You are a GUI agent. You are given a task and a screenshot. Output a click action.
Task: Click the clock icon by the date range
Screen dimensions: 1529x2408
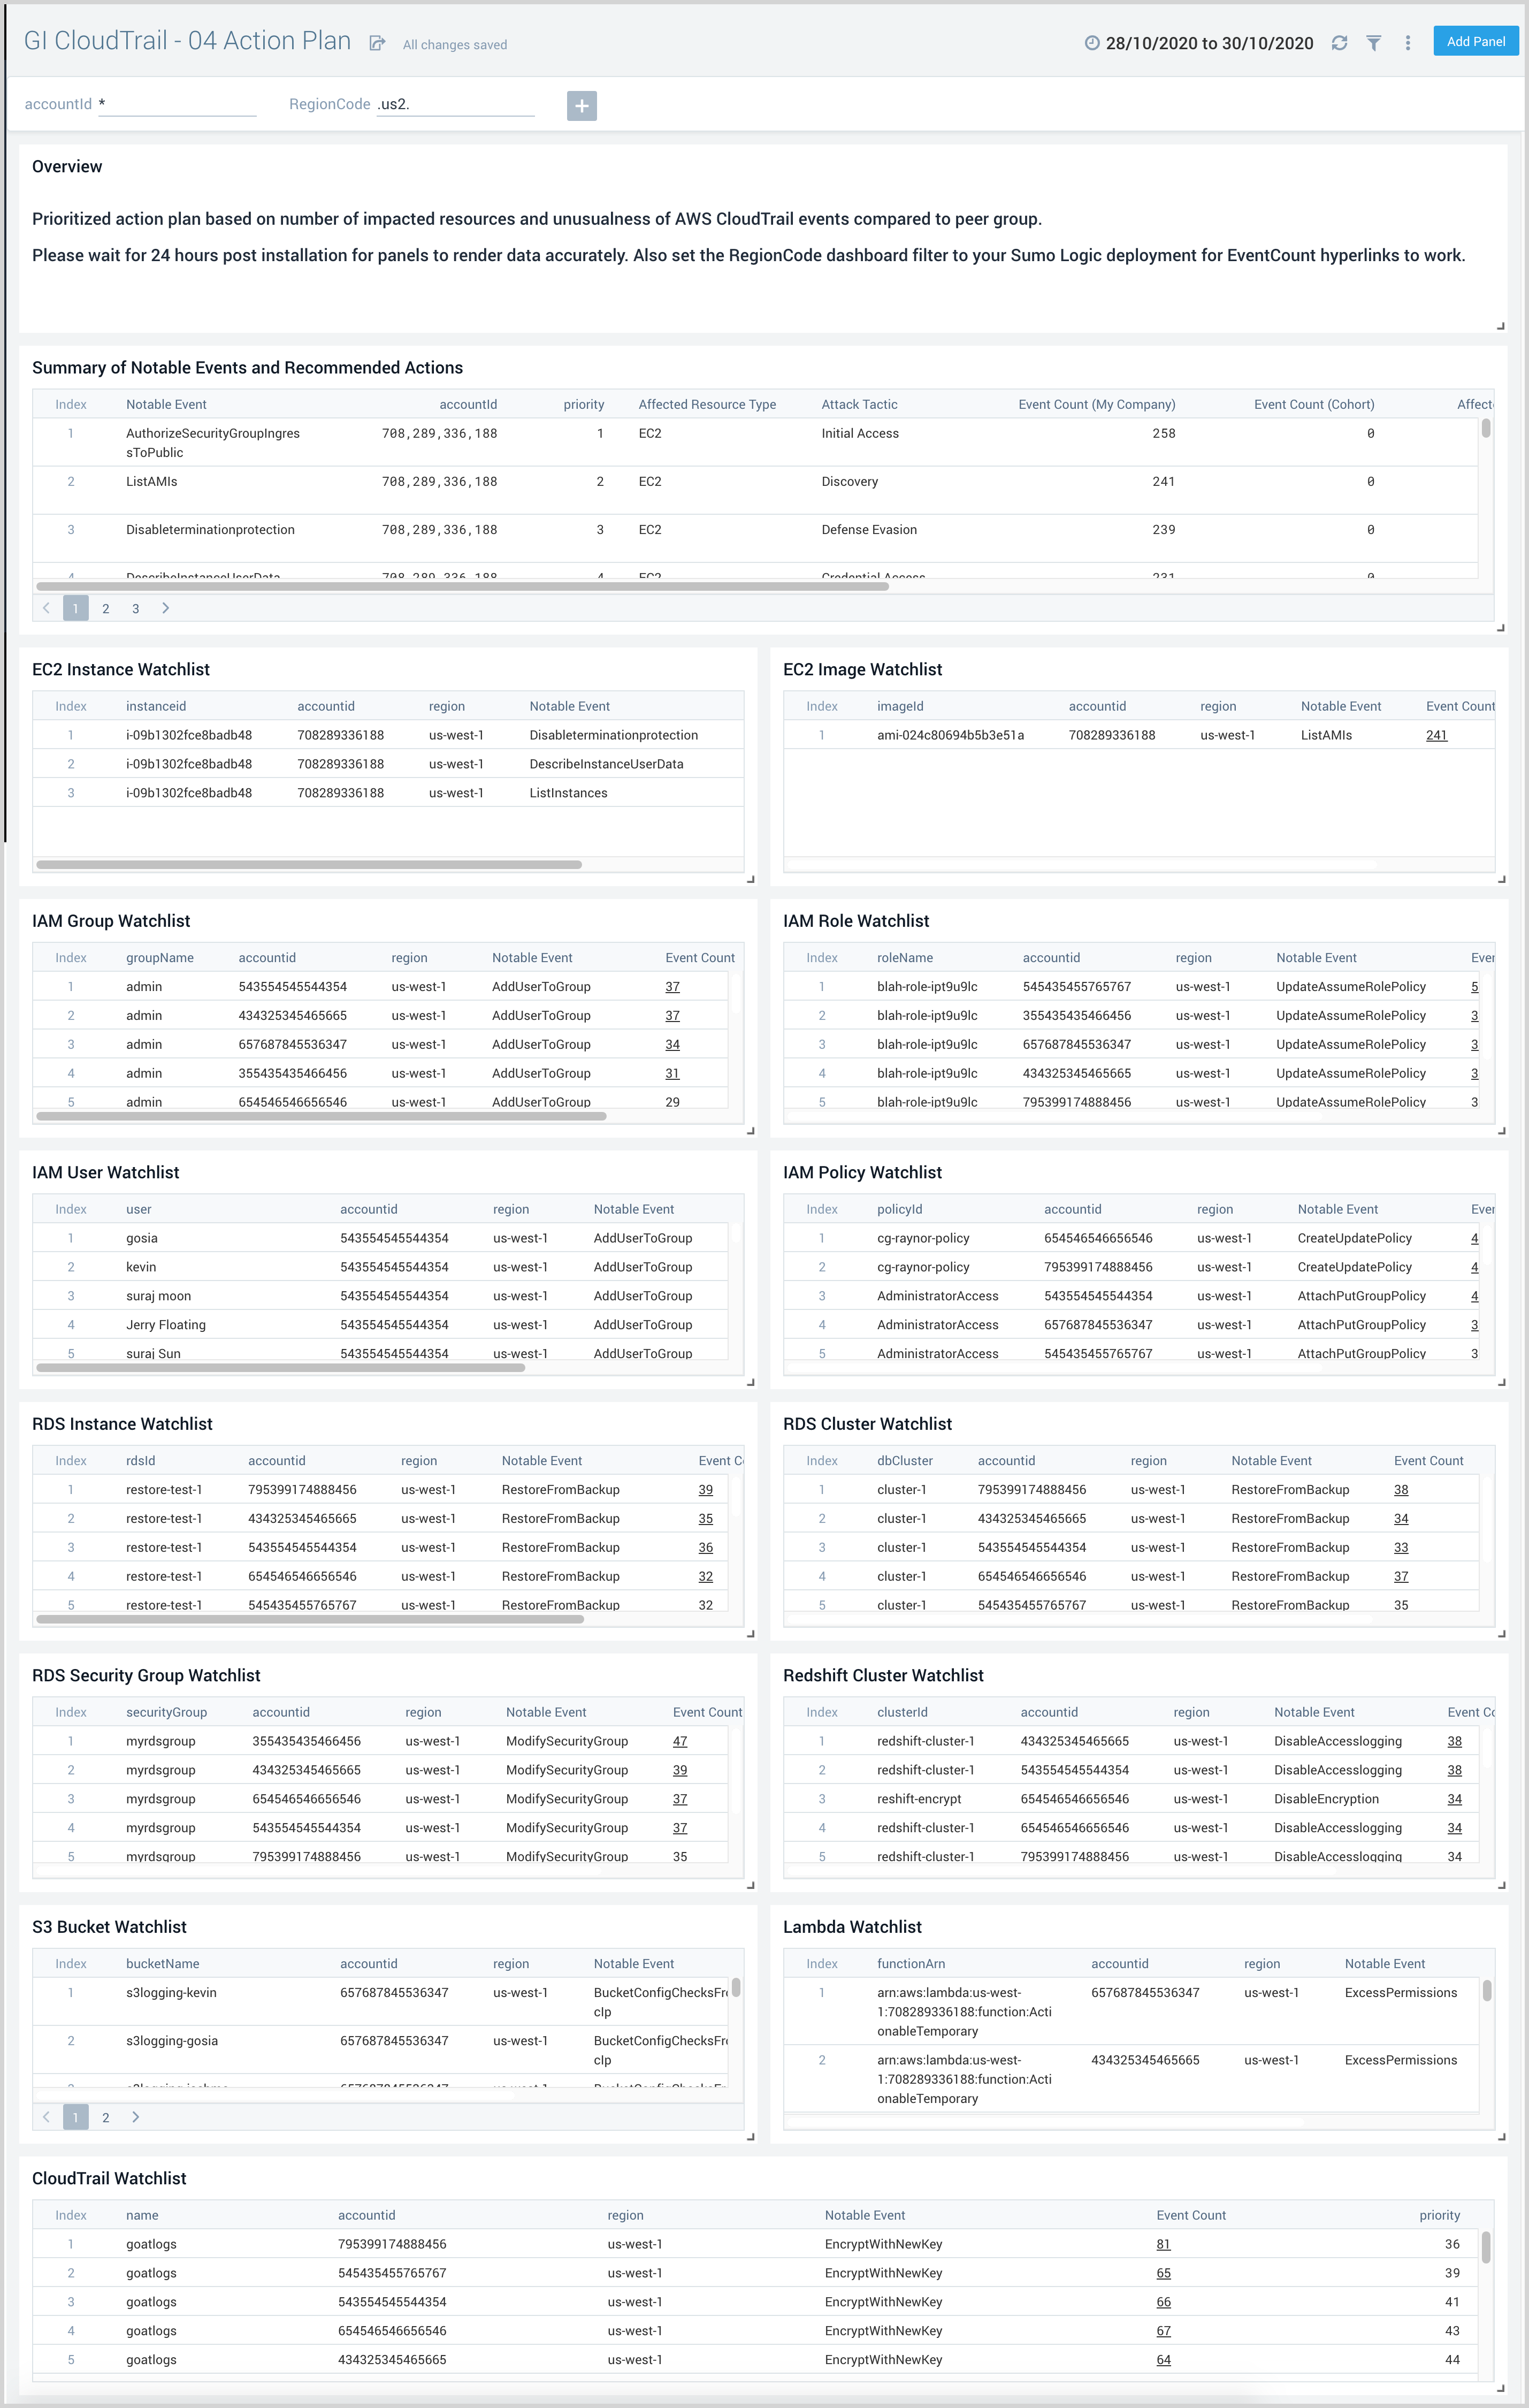(1092, 43)
